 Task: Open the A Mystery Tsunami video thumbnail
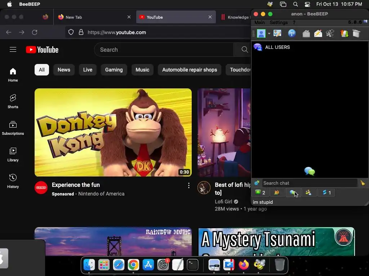[x=276, y=241]
